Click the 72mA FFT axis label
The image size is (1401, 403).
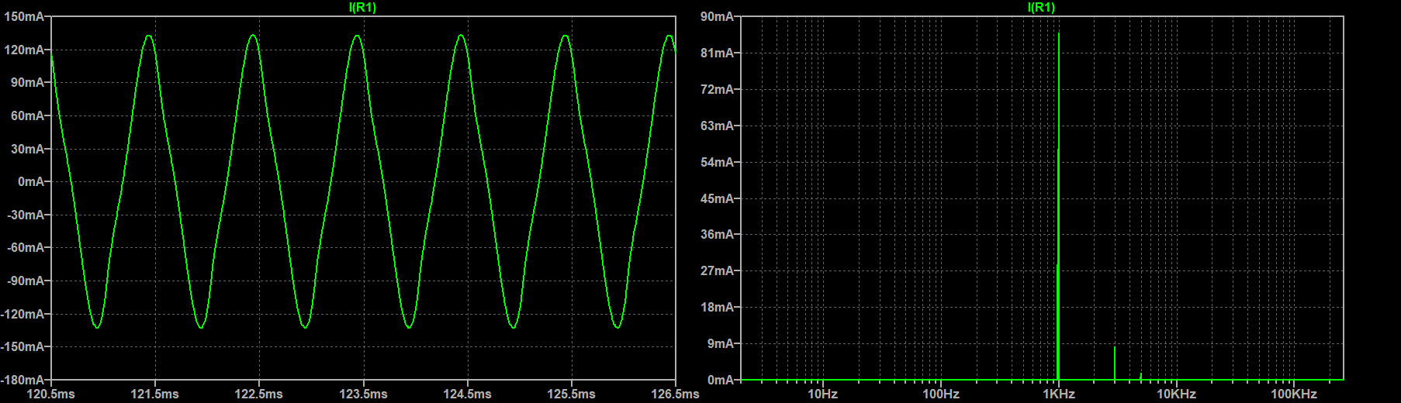click(718, 89)
